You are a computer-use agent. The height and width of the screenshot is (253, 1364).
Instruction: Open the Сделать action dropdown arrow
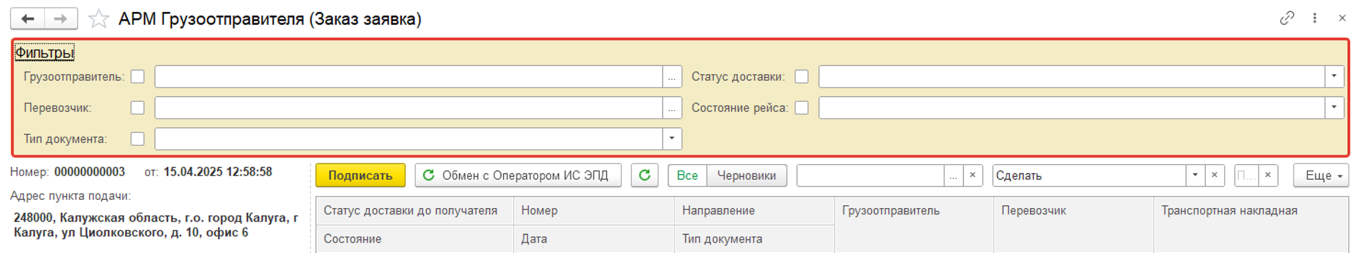click(1194, 175)
